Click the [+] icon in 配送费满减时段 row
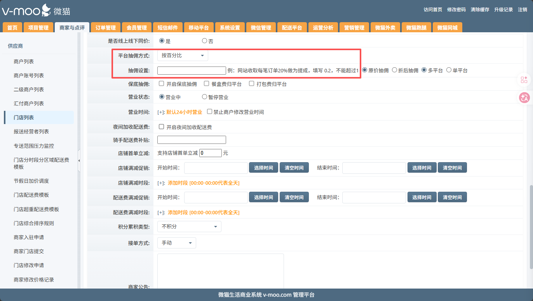 [161, 212]
